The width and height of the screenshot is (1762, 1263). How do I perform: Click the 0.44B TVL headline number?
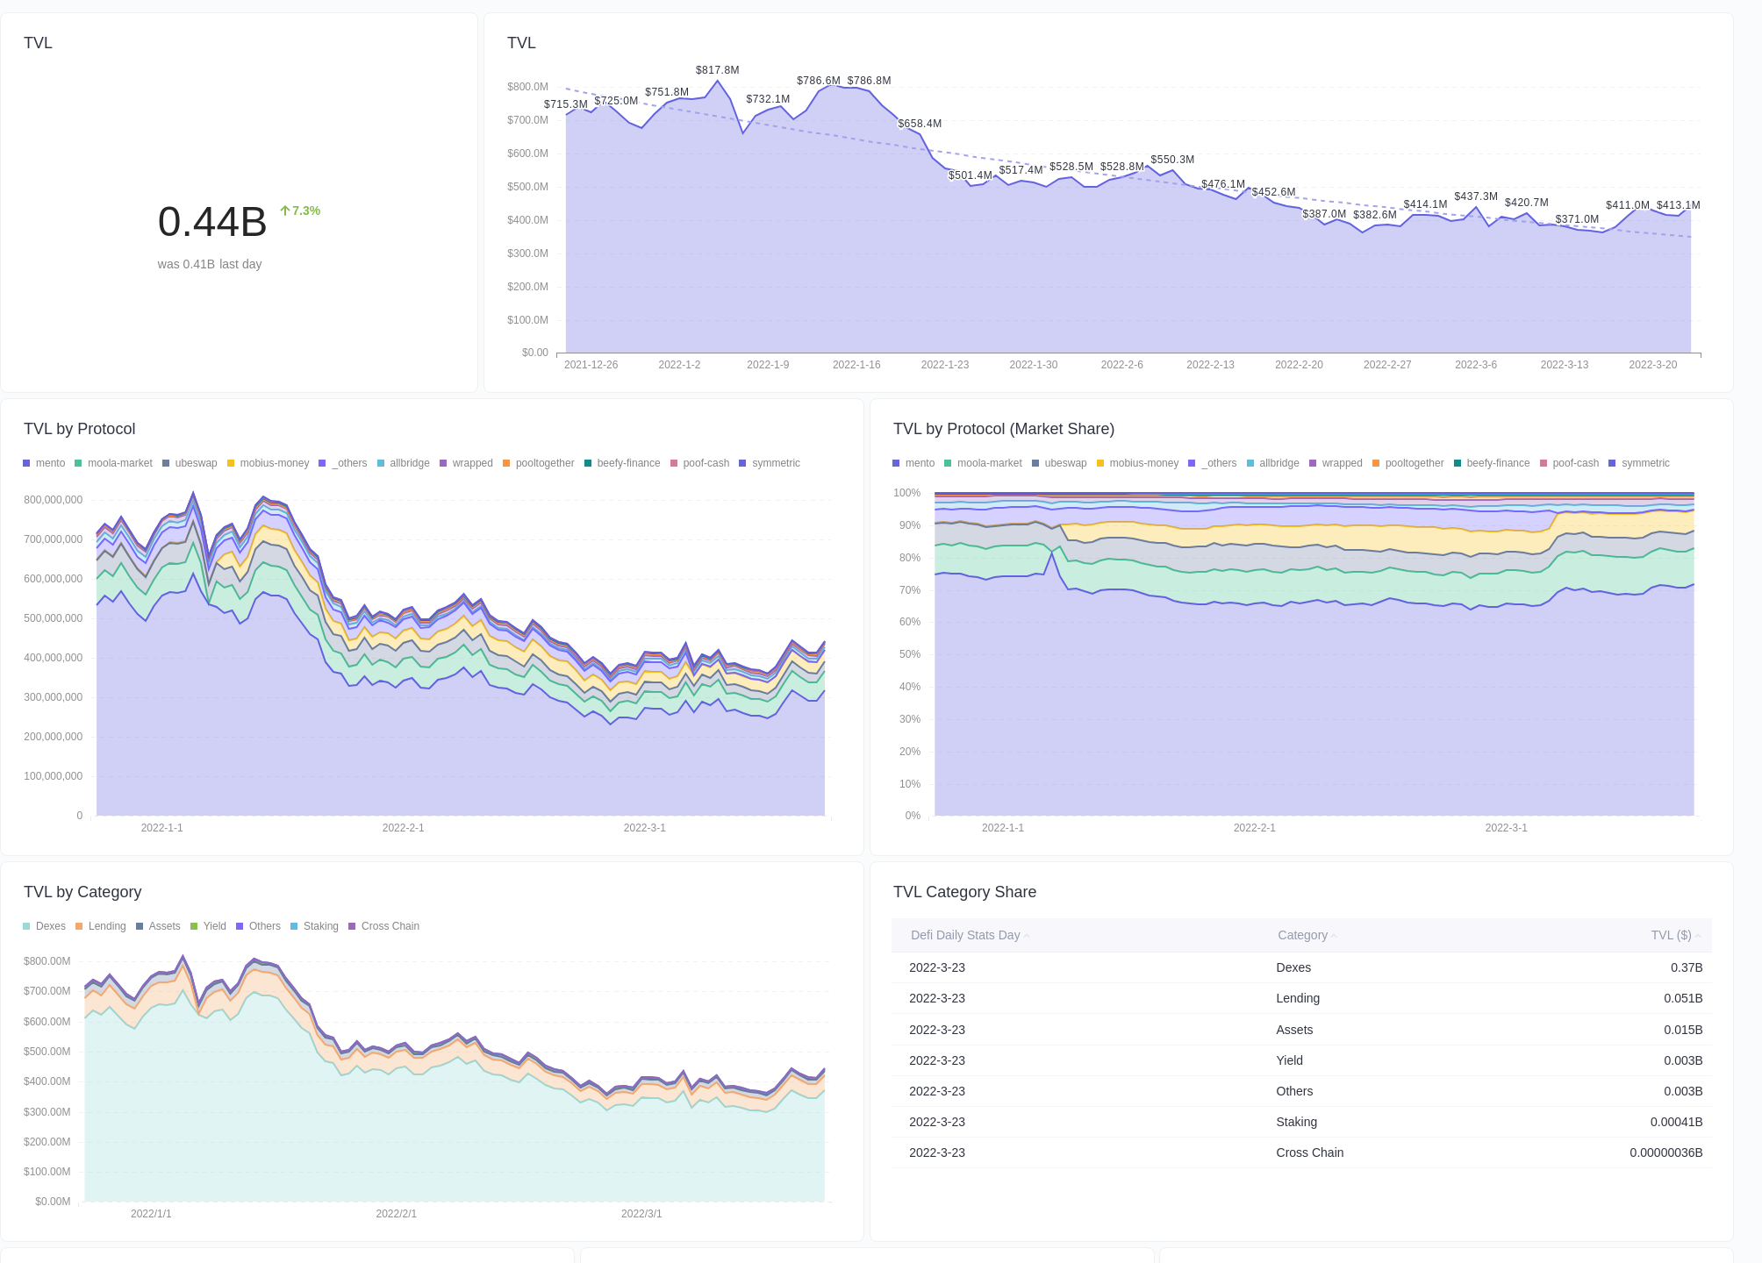pos(212,222)
